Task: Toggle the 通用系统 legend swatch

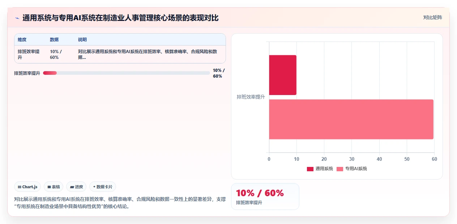Action: 310,169
